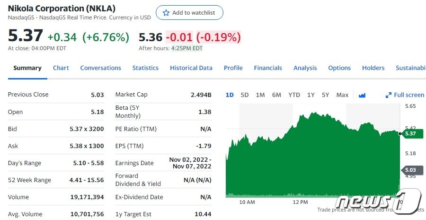This screenshot has width=426, height=220.
Task: Open the Options tab
Action: coord(339,68)
